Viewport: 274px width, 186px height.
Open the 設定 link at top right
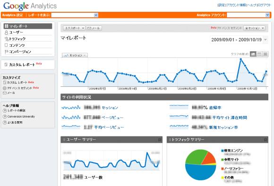[x=222, y=5]
